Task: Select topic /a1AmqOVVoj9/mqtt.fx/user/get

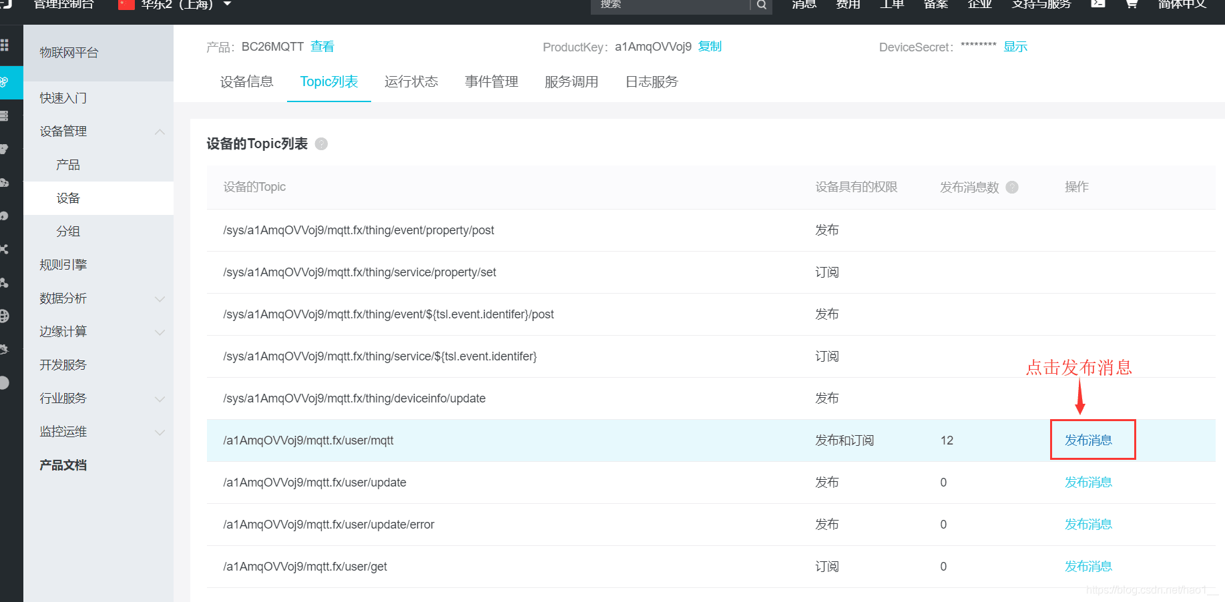Action: (x=305, y=567)
